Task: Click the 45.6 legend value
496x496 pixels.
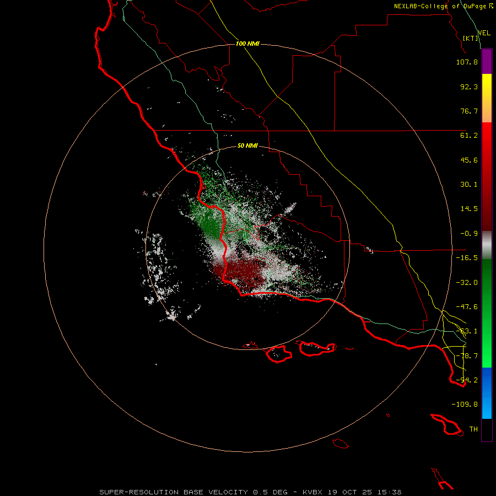Action: pyautogui.click(x=469, y=160)
